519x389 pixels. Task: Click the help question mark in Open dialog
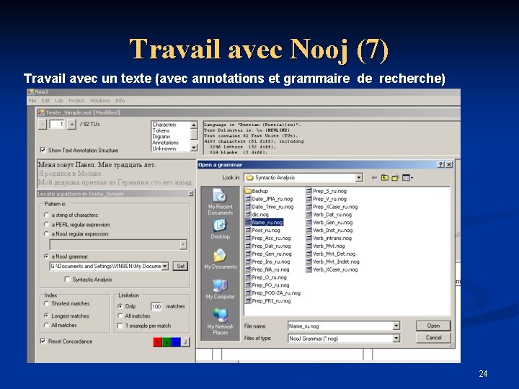440,164
